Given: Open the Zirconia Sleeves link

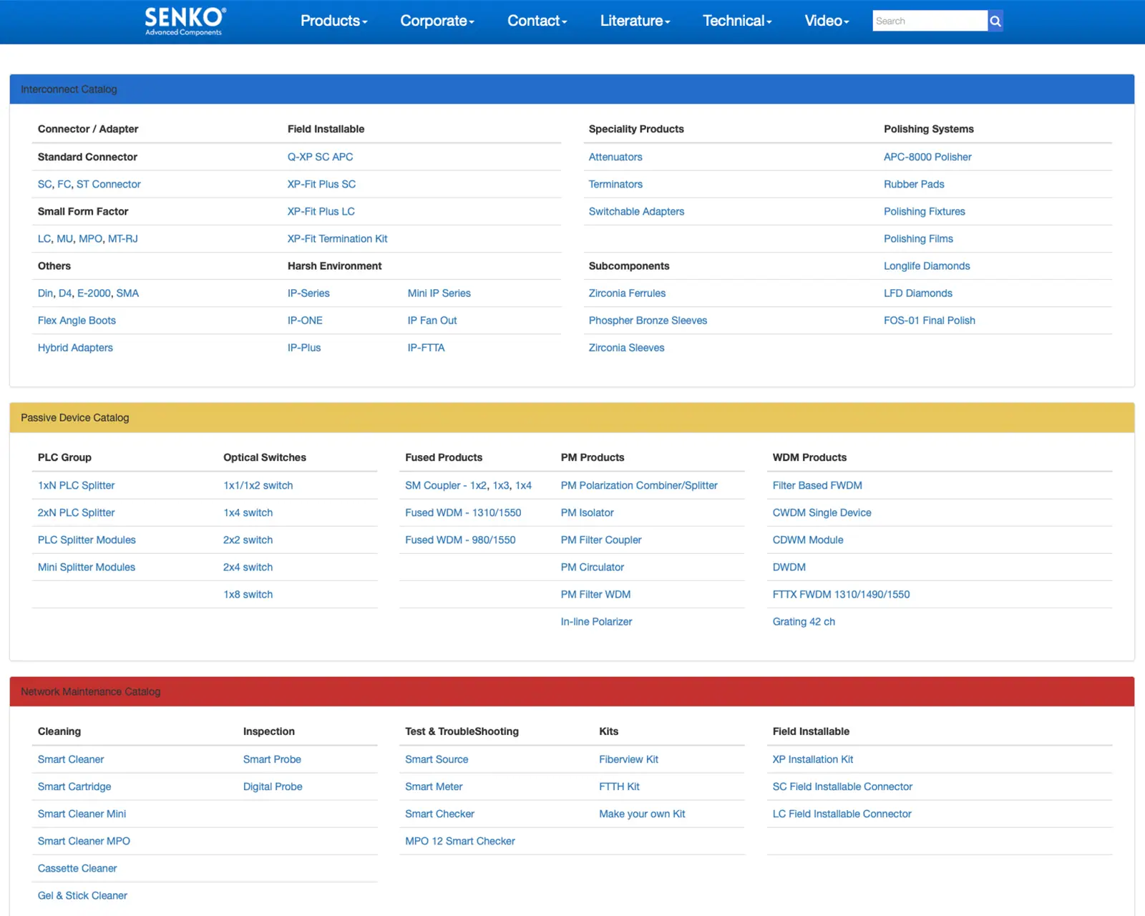Looking at the screenshot, I should 626,347.
